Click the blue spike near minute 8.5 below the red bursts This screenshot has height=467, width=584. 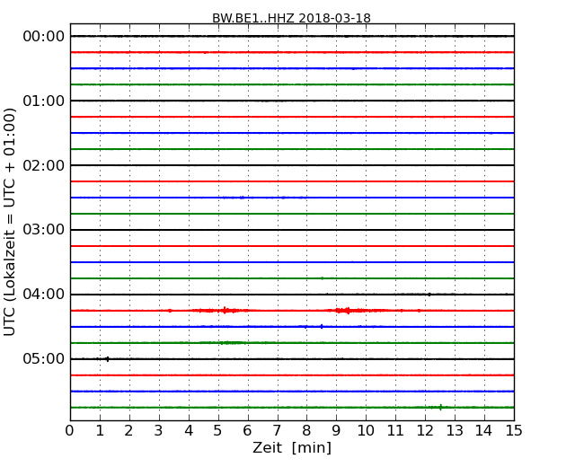[322, 327]
